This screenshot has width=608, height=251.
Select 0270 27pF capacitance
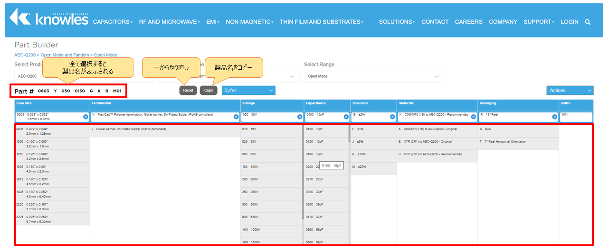(x=326, y=181)
